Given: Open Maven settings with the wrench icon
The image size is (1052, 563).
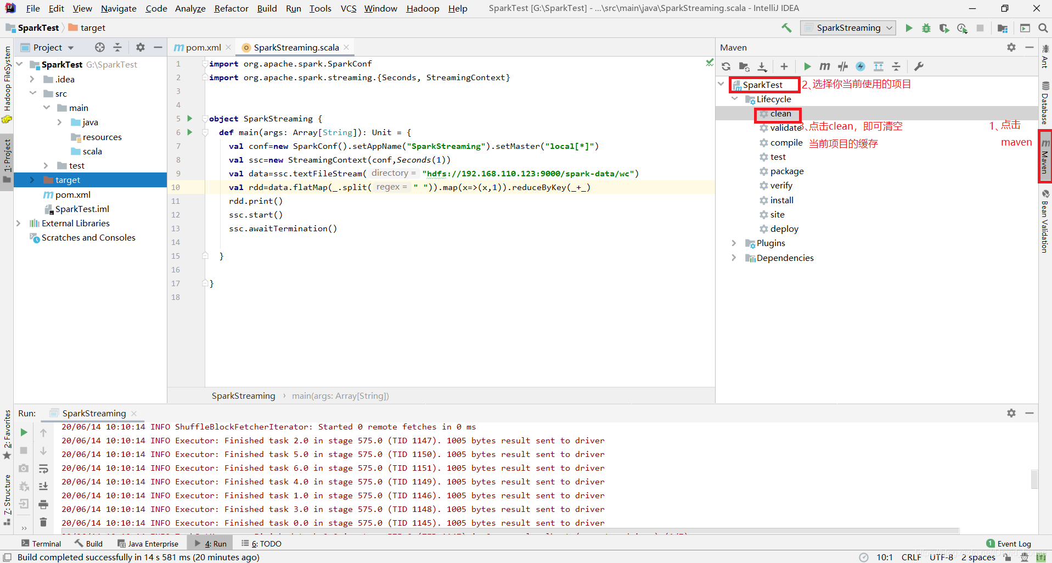Looking at the screenshot, I should coord(919,66).
